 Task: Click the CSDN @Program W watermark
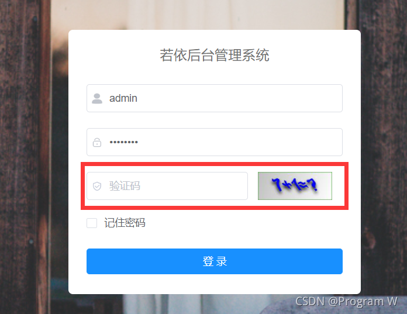click(x=347, y=302)
